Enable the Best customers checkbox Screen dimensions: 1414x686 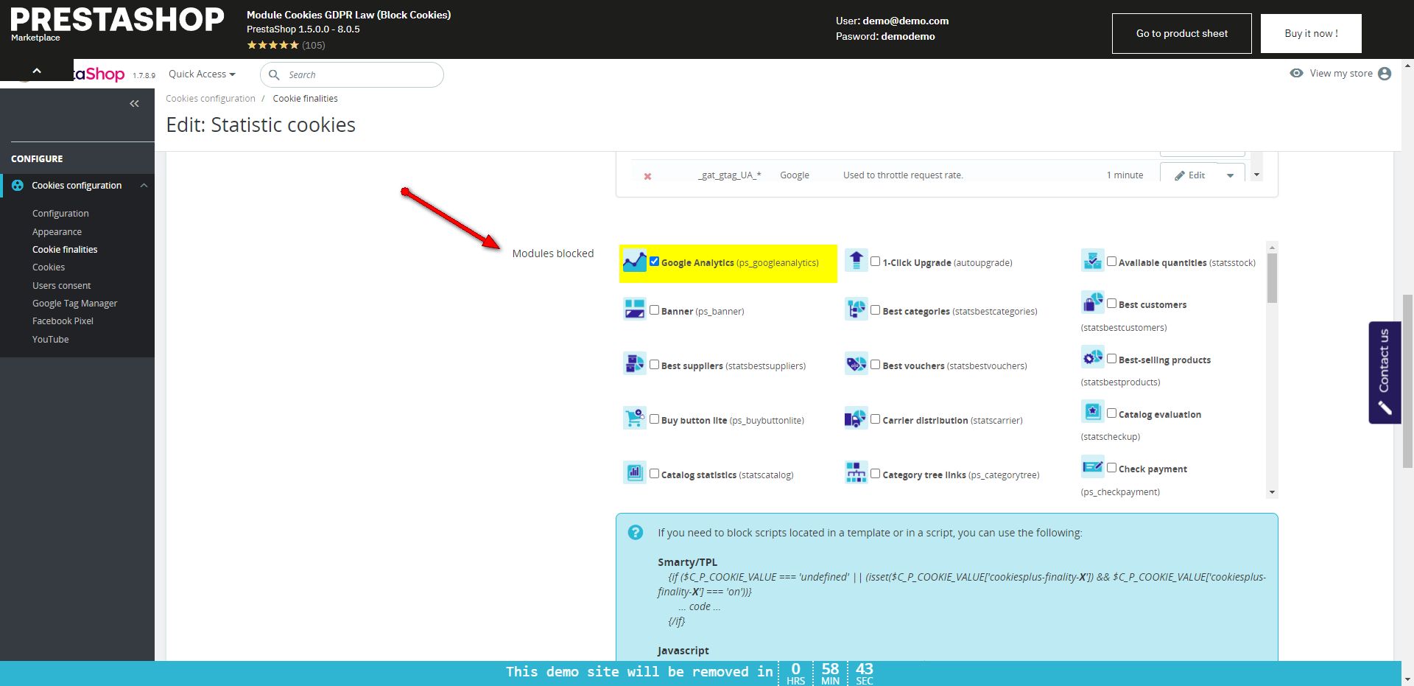[x=1111, y=303]
